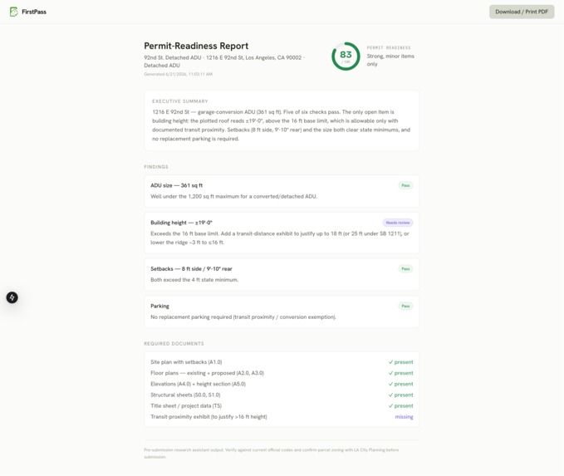Click the project address subtitle text
Image resolution: width=564 pixels, height=476 pixels.
(224, 61)
